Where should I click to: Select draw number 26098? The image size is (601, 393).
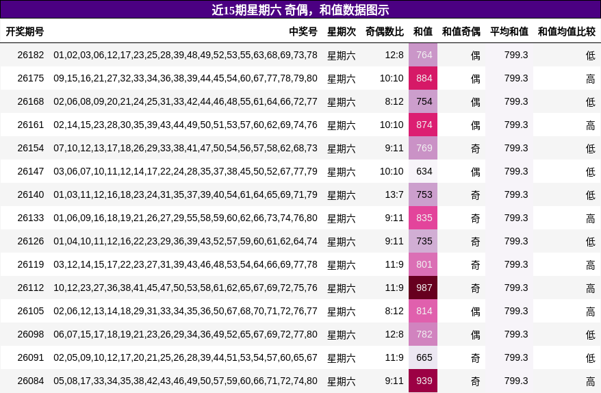point(31,334)
